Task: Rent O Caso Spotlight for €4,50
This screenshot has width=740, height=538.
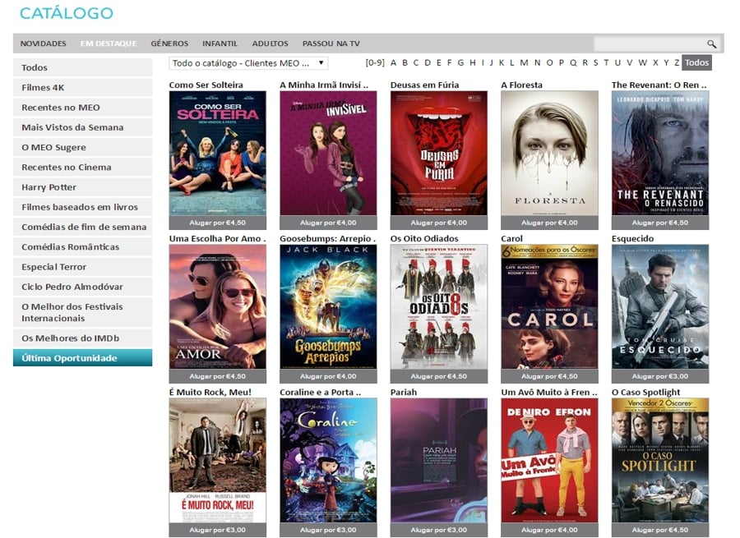Action: click(x=660, y=530)
